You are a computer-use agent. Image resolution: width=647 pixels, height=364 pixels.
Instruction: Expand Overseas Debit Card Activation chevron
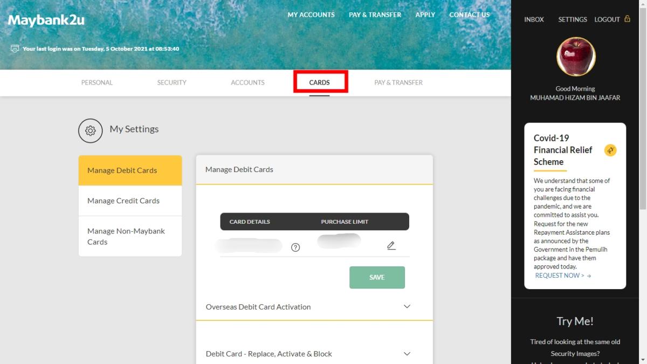coord(407,306)
